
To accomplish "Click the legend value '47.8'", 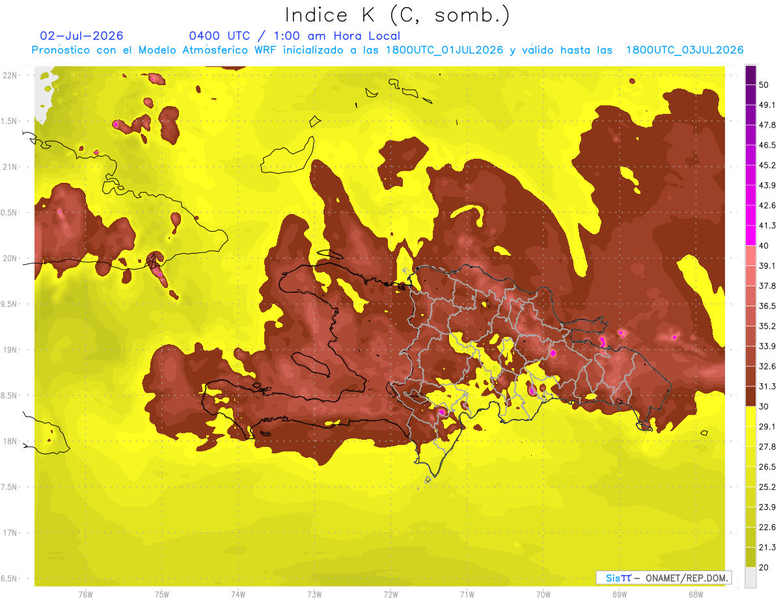I will pos(767,125).
